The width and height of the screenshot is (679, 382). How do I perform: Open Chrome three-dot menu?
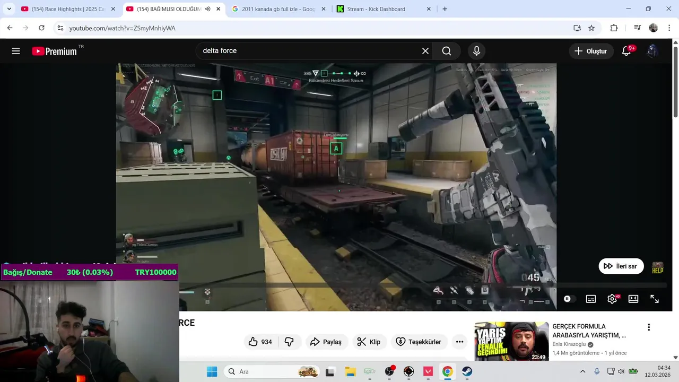coord(669,28)
